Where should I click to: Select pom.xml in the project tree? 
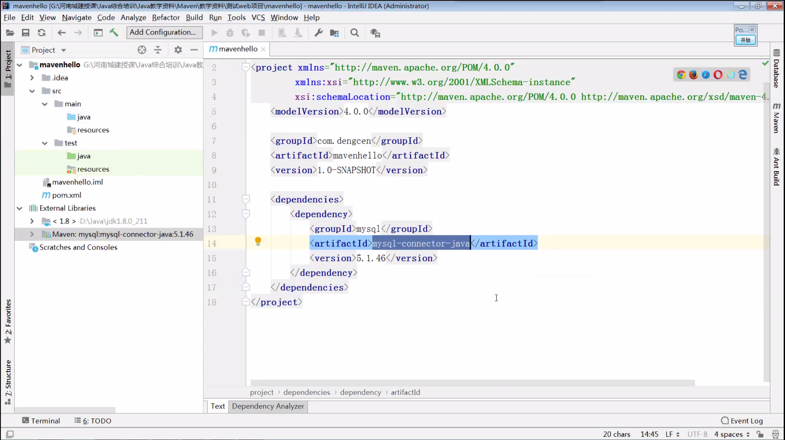coord(66,195)
